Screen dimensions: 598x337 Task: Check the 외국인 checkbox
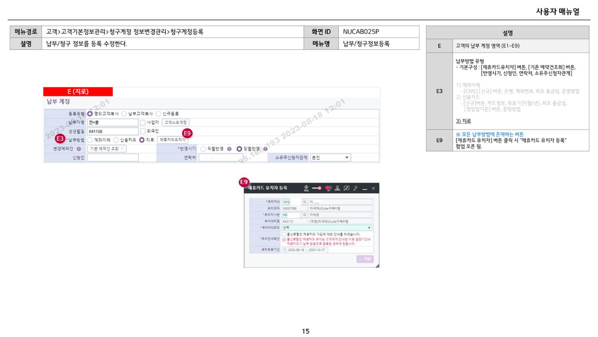pos(143,131)
